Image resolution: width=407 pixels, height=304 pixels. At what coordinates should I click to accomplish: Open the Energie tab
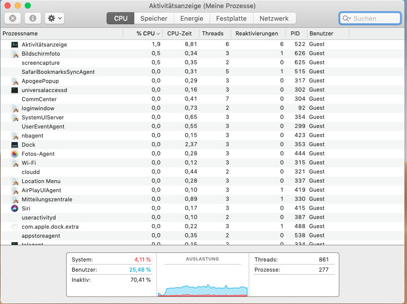click(191, 19)
